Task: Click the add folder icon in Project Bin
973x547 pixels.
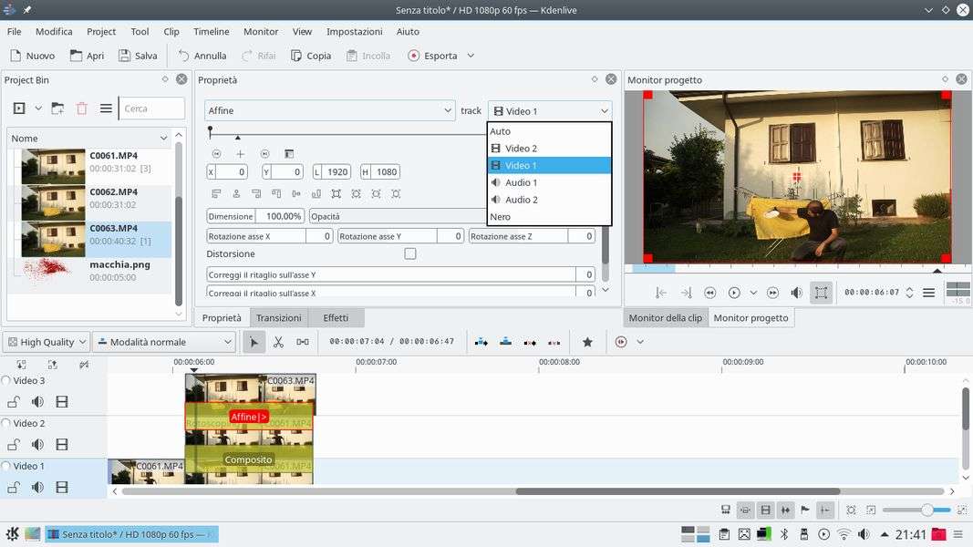Action: click(x=57, y=108)
